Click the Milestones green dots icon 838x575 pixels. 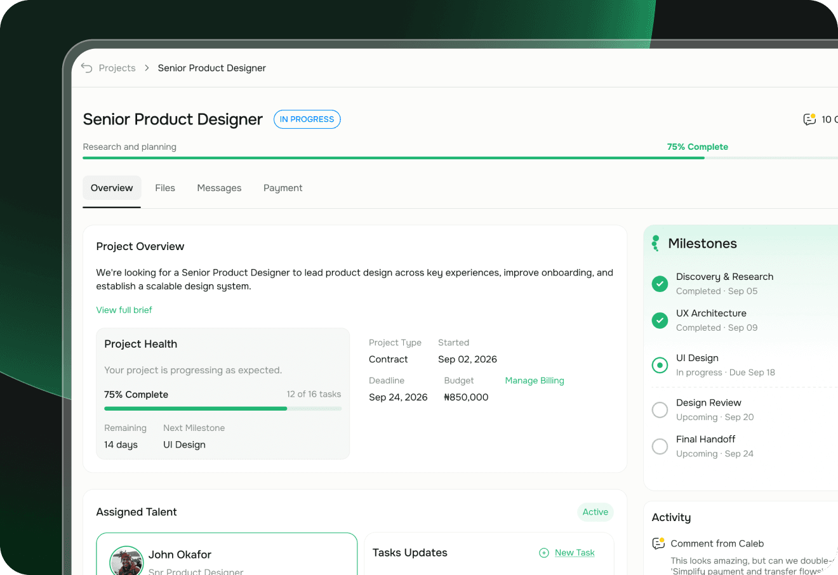click(656, 243)
